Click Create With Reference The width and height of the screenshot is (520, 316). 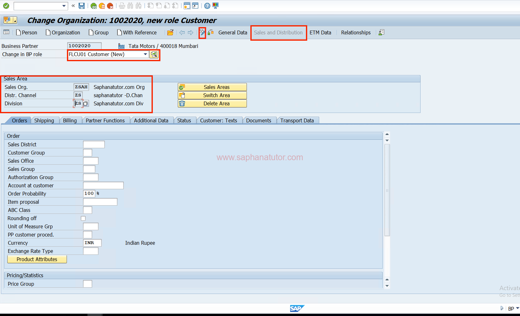pyautogui.click(x=137, y=32)
